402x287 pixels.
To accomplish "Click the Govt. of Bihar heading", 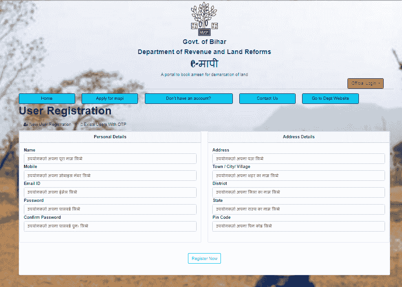I will (x=204, y=42).
